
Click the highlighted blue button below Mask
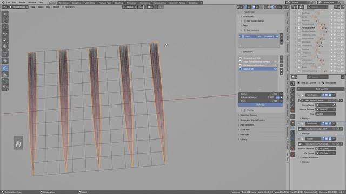261,105
